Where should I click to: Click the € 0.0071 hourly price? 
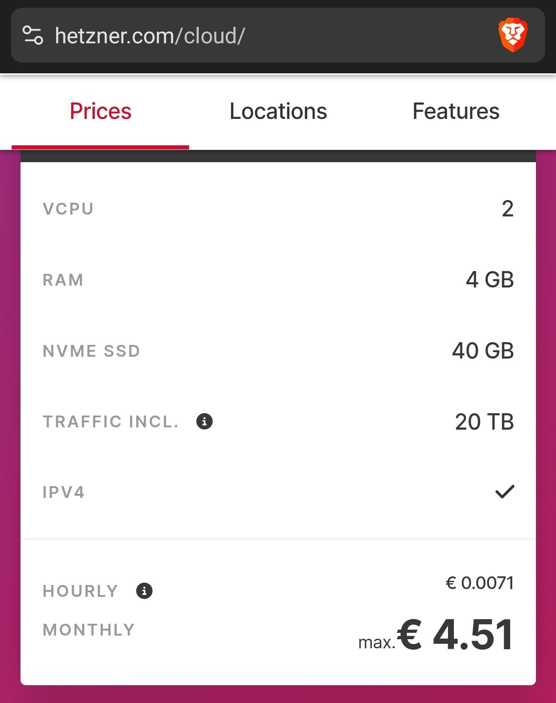[479, 583]
